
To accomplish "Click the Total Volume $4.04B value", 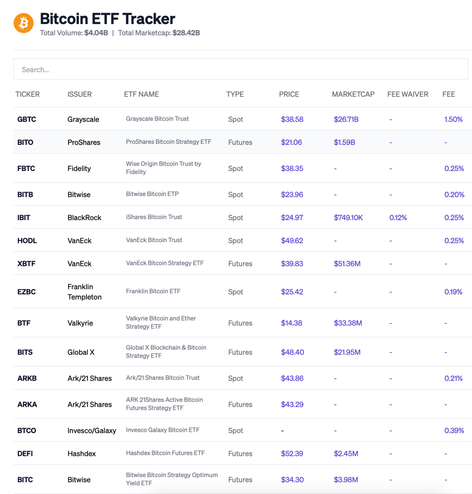I will tap(97, 33).
